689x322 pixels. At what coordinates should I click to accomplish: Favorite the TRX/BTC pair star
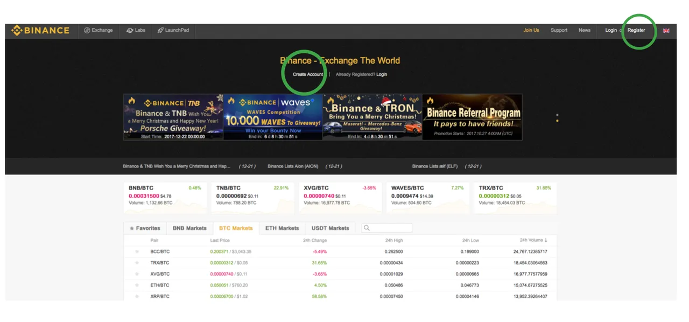[x=137, y=263]
